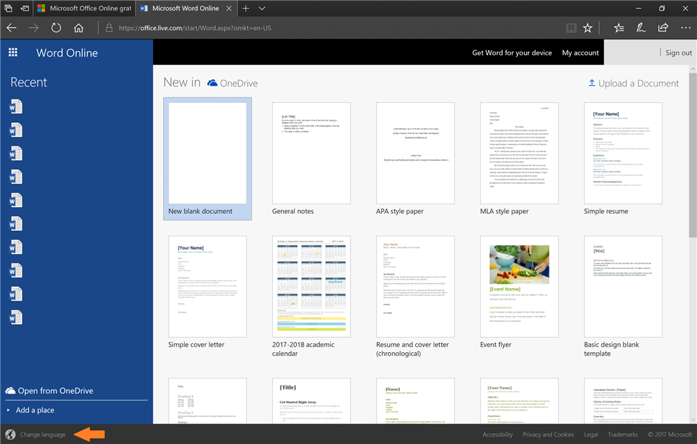
Task: Open My account link
Action: [x=580, y=52]
